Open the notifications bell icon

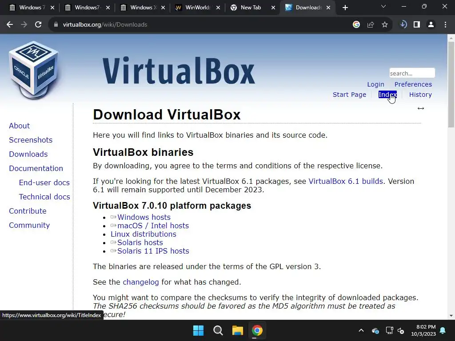(x=443, y=330)
